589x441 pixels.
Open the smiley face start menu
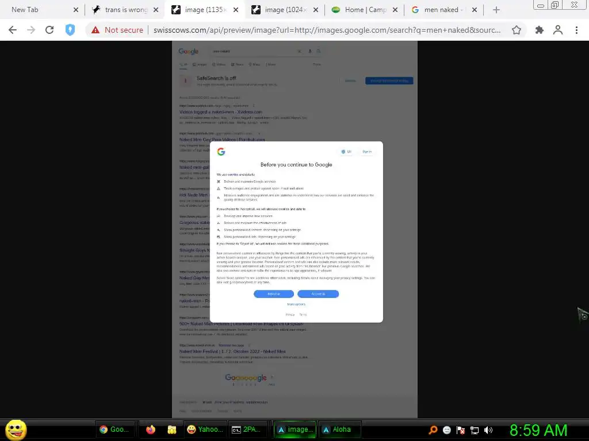[x=16, y=430]
